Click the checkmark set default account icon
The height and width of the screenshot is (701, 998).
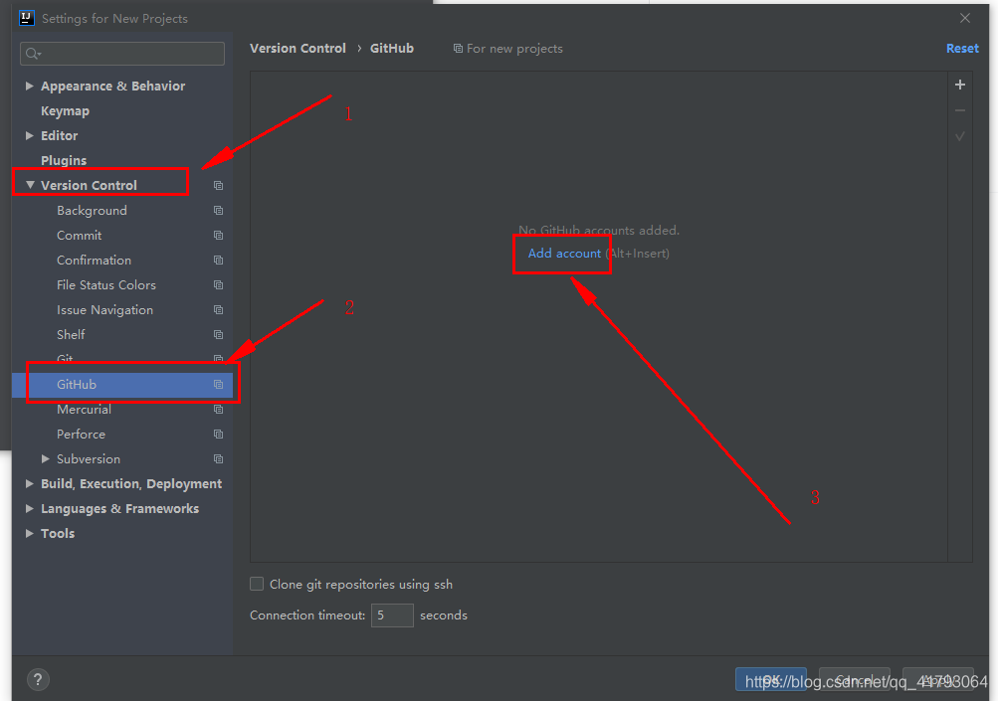pyautogui.click(x=960, y=136)
